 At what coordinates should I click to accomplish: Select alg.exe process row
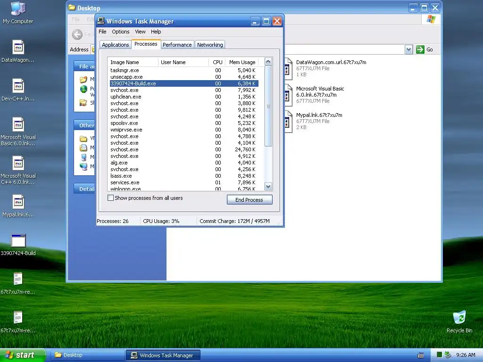[x=184, y=163]
